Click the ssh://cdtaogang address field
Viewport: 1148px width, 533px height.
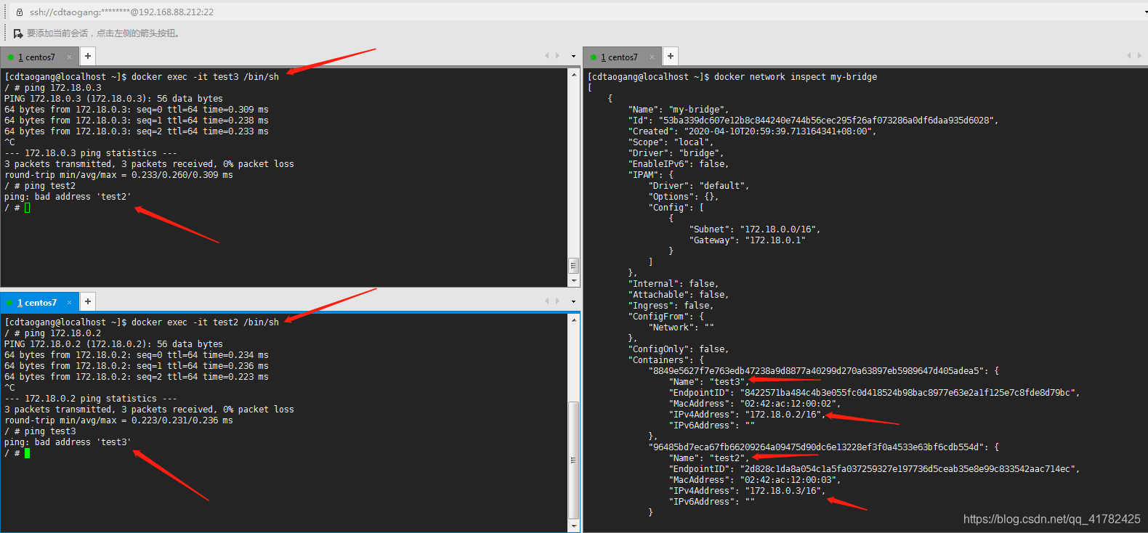click(121, 12)
